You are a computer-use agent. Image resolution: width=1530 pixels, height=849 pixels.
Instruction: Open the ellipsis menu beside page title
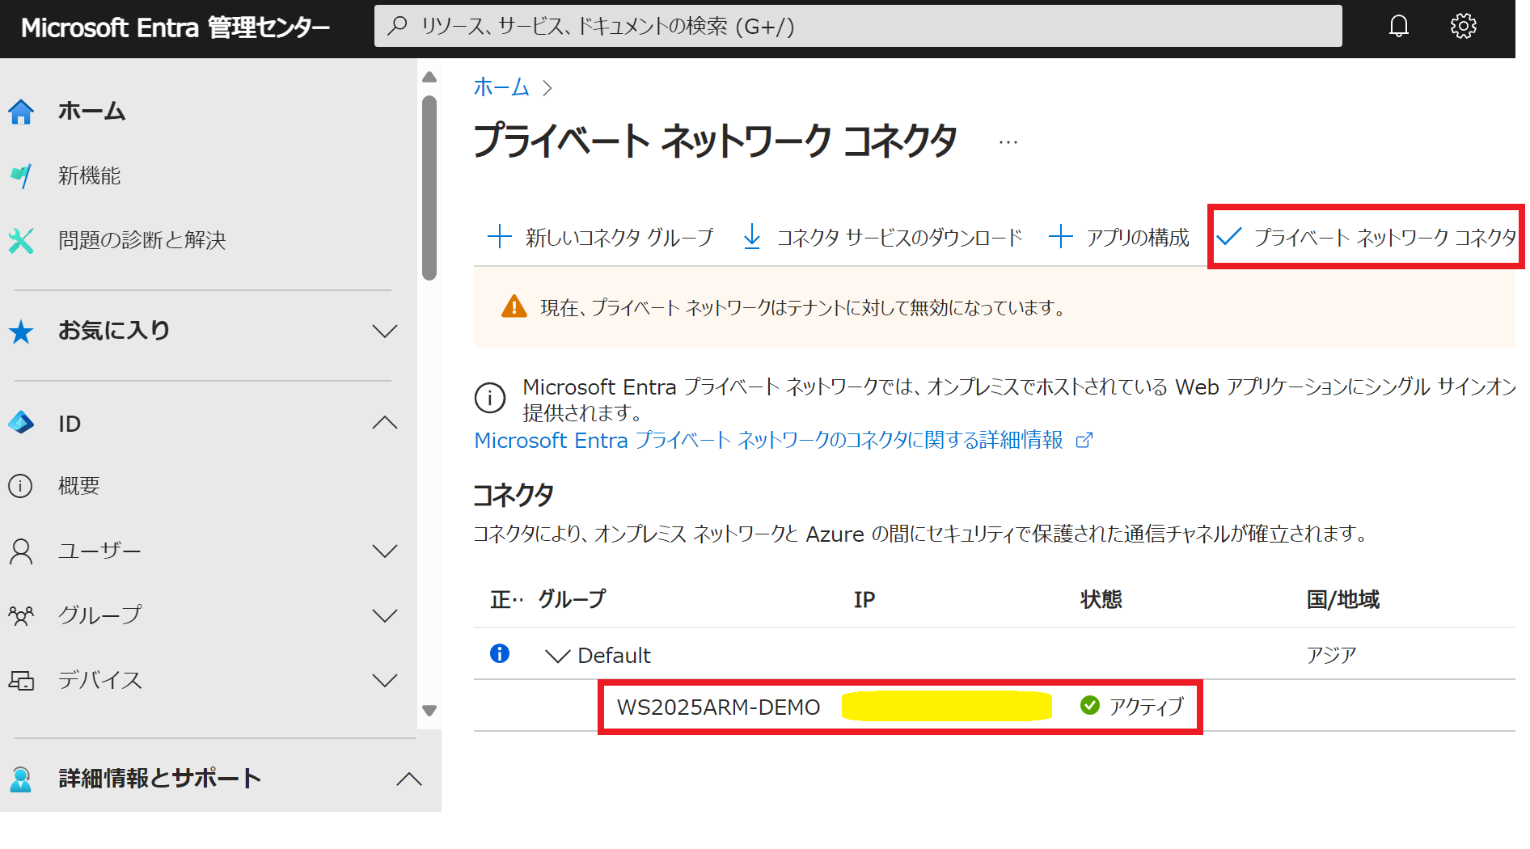1008,142
